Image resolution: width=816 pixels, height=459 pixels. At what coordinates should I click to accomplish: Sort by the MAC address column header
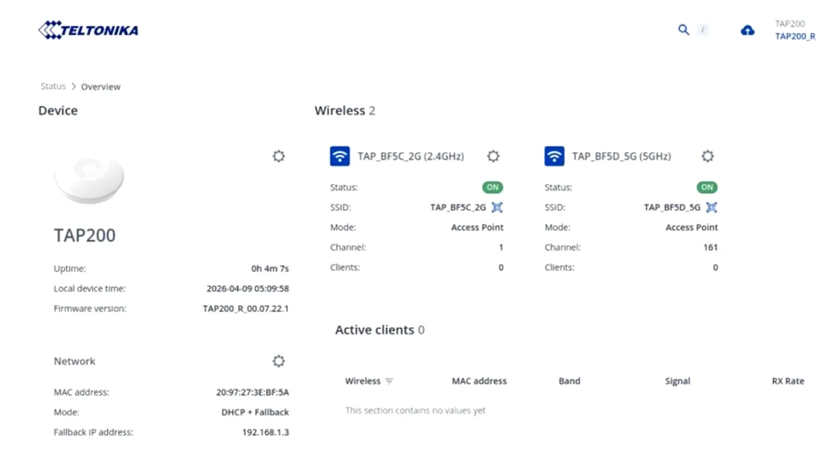(x=479, y=381)
